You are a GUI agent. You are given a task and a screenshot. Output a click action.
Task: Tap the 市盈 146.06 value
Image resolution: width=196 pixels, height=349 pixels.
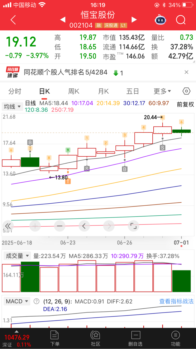pos(124,56)
